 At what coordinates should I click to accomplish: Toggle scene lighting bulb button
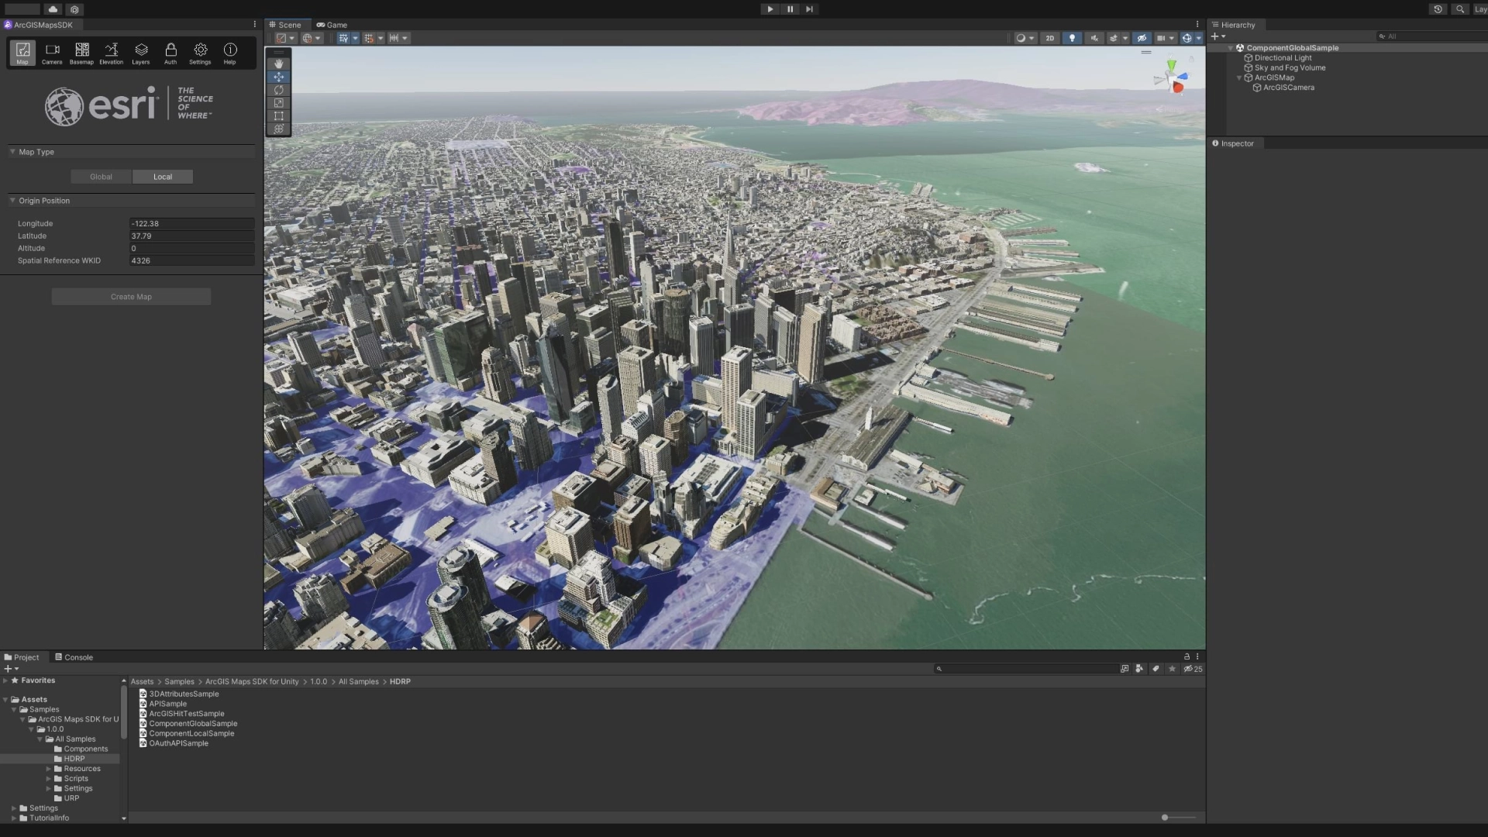point(1072,38)
